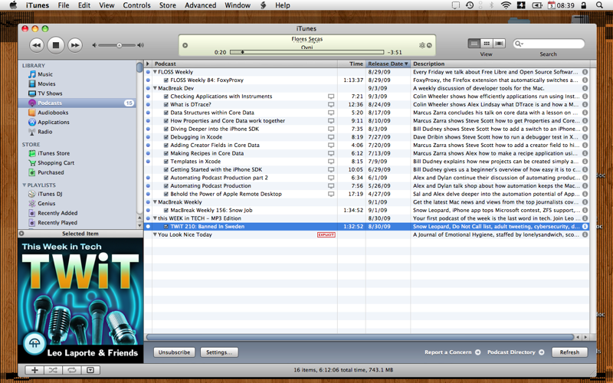Click horizontal scrollbar under podcast list
This screenshot has height=383, width=613.
point(359,337)
